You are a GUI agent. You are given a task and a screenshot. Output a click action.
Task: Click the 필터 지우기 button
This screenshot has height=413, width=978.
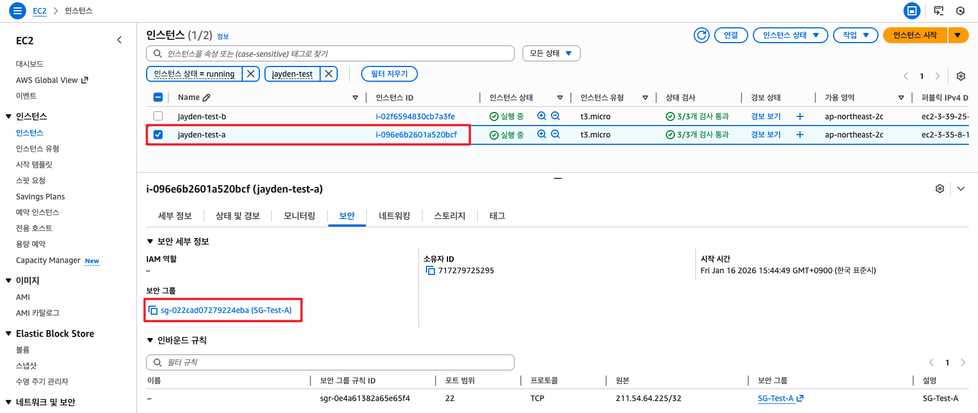click(389, 74)
